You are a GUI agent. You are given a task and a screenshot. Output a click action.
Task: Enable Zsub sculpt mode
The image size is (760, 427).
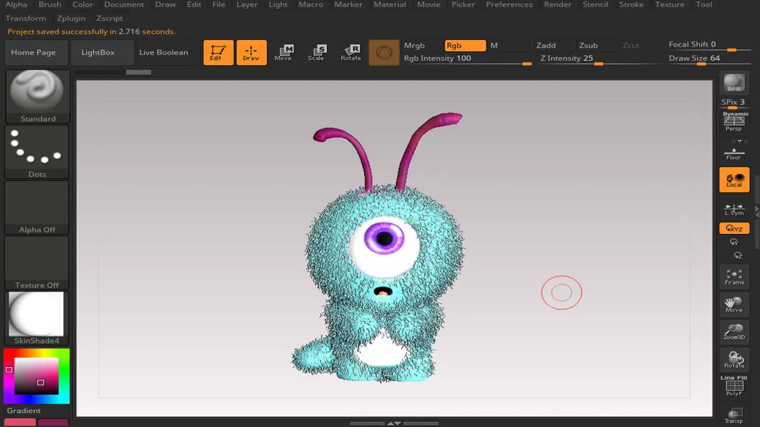[x=597, y=46]
